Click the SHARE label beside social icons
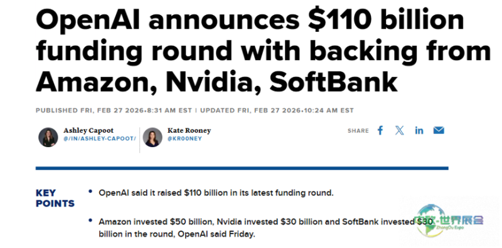The width and height of the screenshot is (502, 248). pyautogui.click(x=358, y=131)
